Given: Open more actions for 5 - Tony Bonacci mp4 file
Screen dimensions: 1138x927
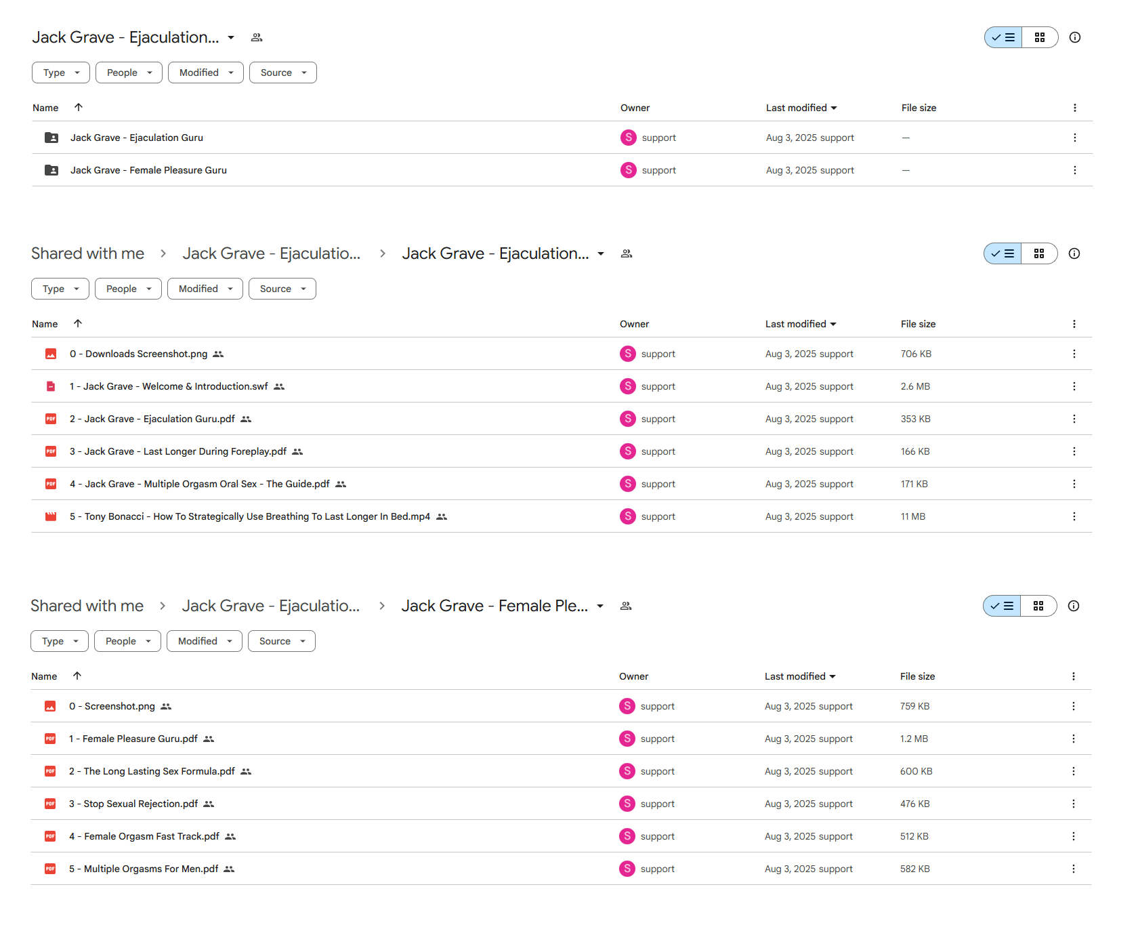Looking at the screenshot, I should (1074, 516).
